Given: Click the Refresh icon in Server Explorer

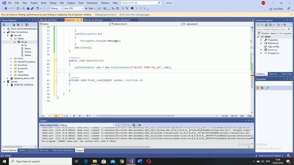Looking at the screenshot, I should (x=4, y=25).
